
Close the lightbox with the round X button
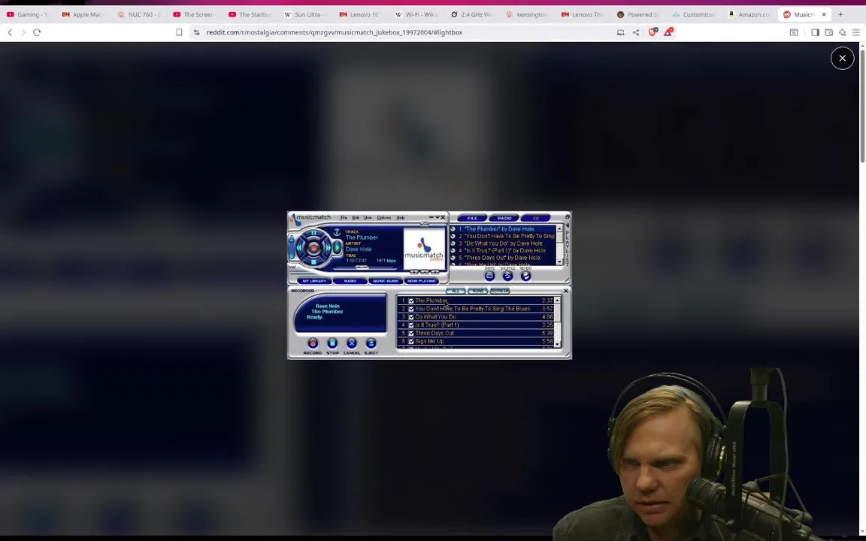click(x=842, y=58)
